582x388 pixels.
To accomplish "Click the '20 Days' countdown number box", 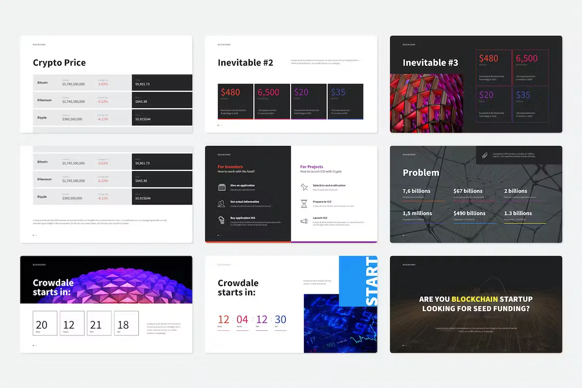I will pyautogui.click(x=44, y=323).
